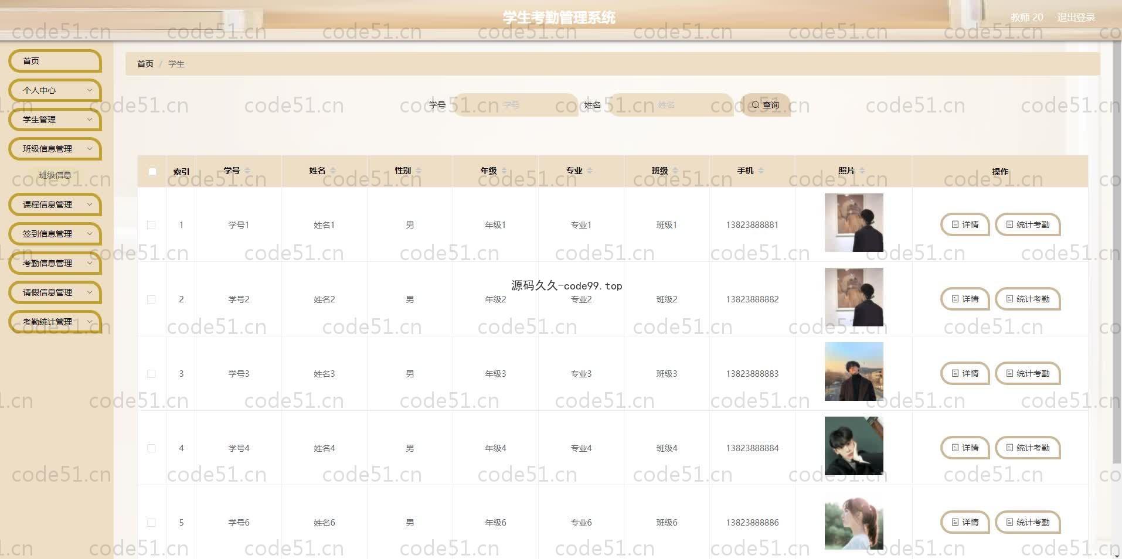Viewport: 1122px width, 559px height.
Task: Open 详情 for 姓名2
Action: click(x=965, y=299)
